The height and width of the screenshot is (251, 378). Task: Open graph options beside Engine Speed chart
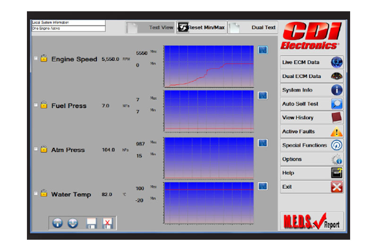[263, 49]
